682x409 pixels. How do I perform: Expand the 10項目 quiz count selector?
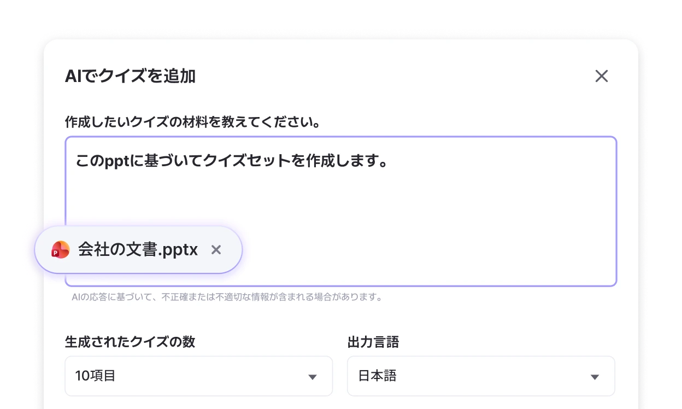click(x=198, y=376)
